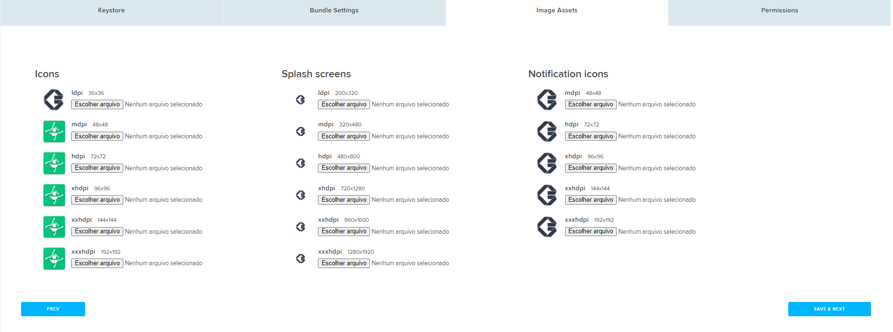Click the Icons section heading

[x=47, y=74]
